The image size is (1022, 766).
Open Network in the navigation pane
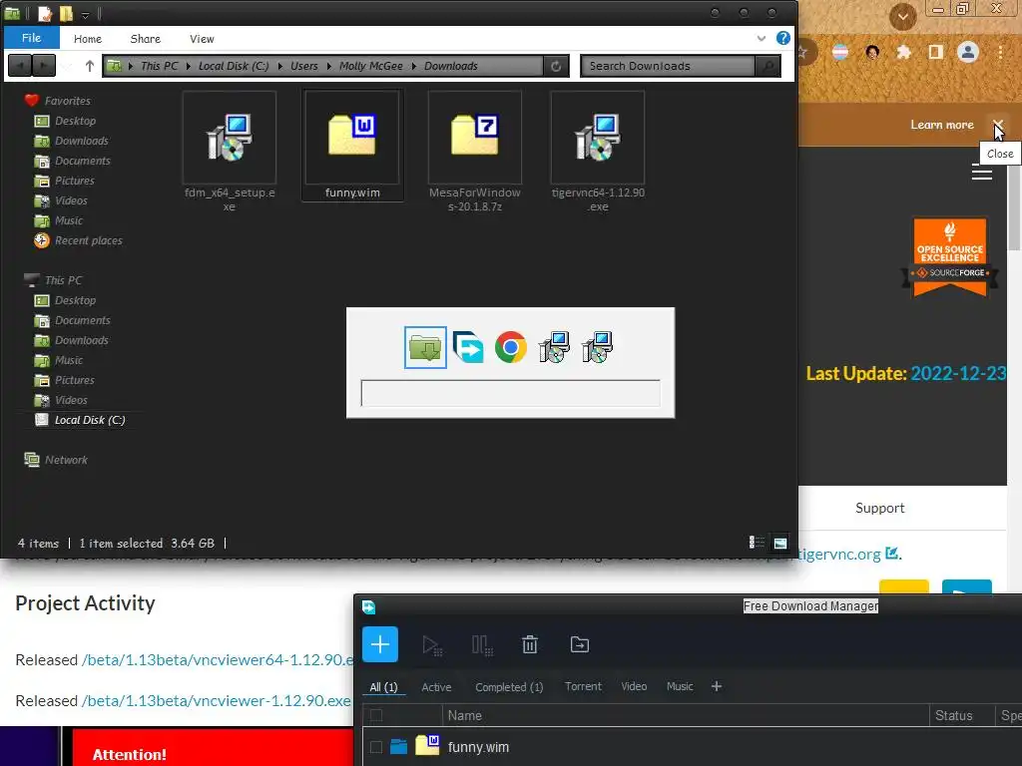tap(56, 460)
